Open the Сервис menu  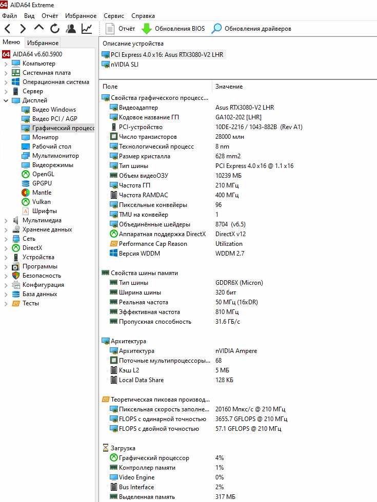(114, 16)
